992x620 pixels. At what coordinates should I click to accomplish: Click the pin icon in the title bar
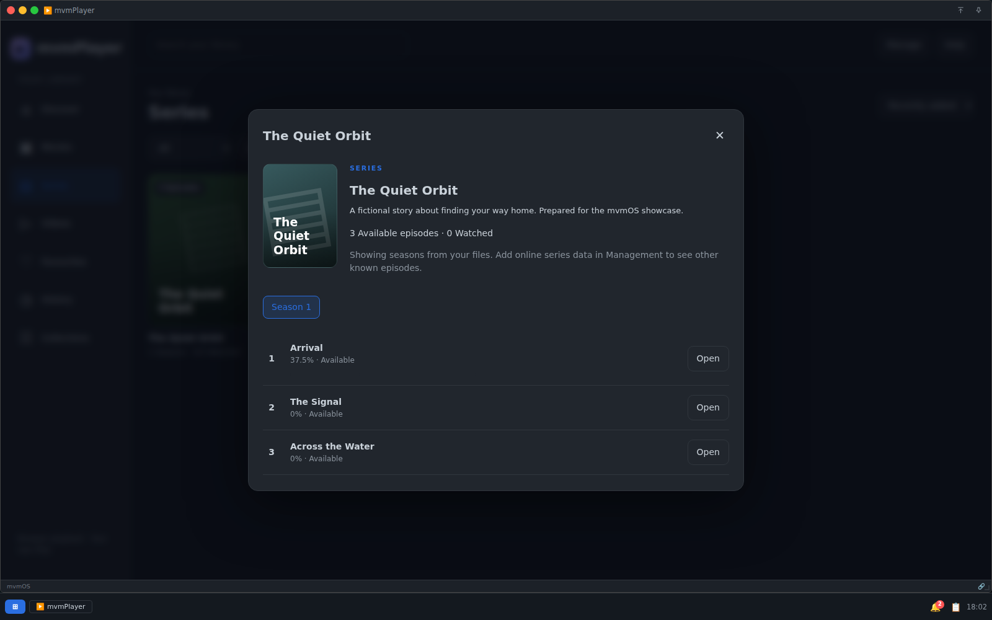(978, 11)
